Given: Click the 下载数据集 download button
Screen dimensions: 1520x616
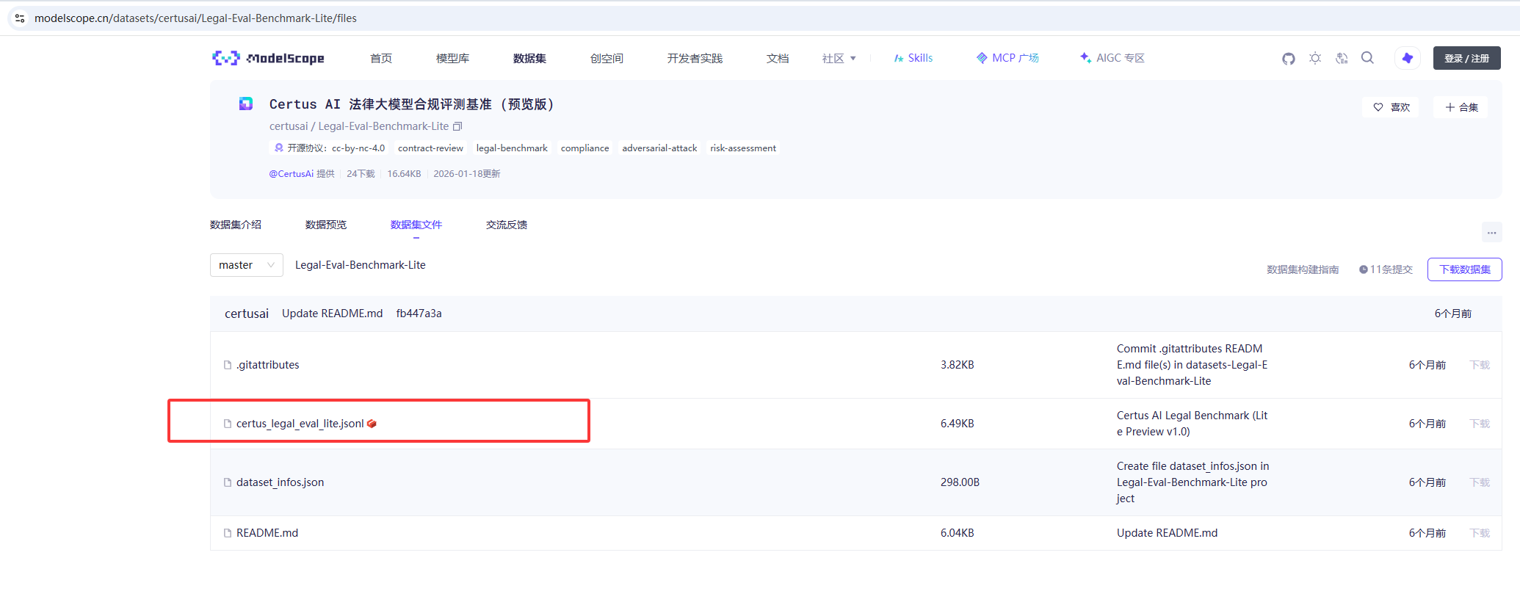Looking at the screenshot, I should pos(1464,269).
